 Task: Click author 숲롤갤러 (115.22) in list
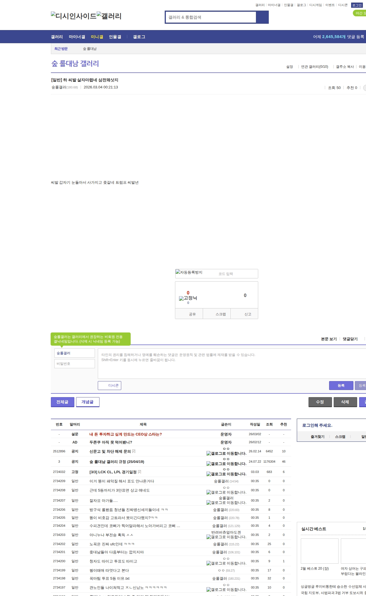click(x=226, y=544)
